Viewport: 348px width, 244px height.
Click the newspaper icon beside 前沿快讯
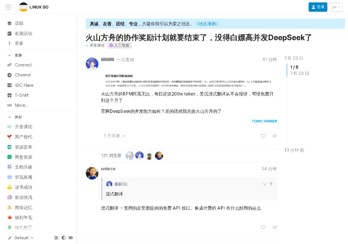click(x=10, y=197)
